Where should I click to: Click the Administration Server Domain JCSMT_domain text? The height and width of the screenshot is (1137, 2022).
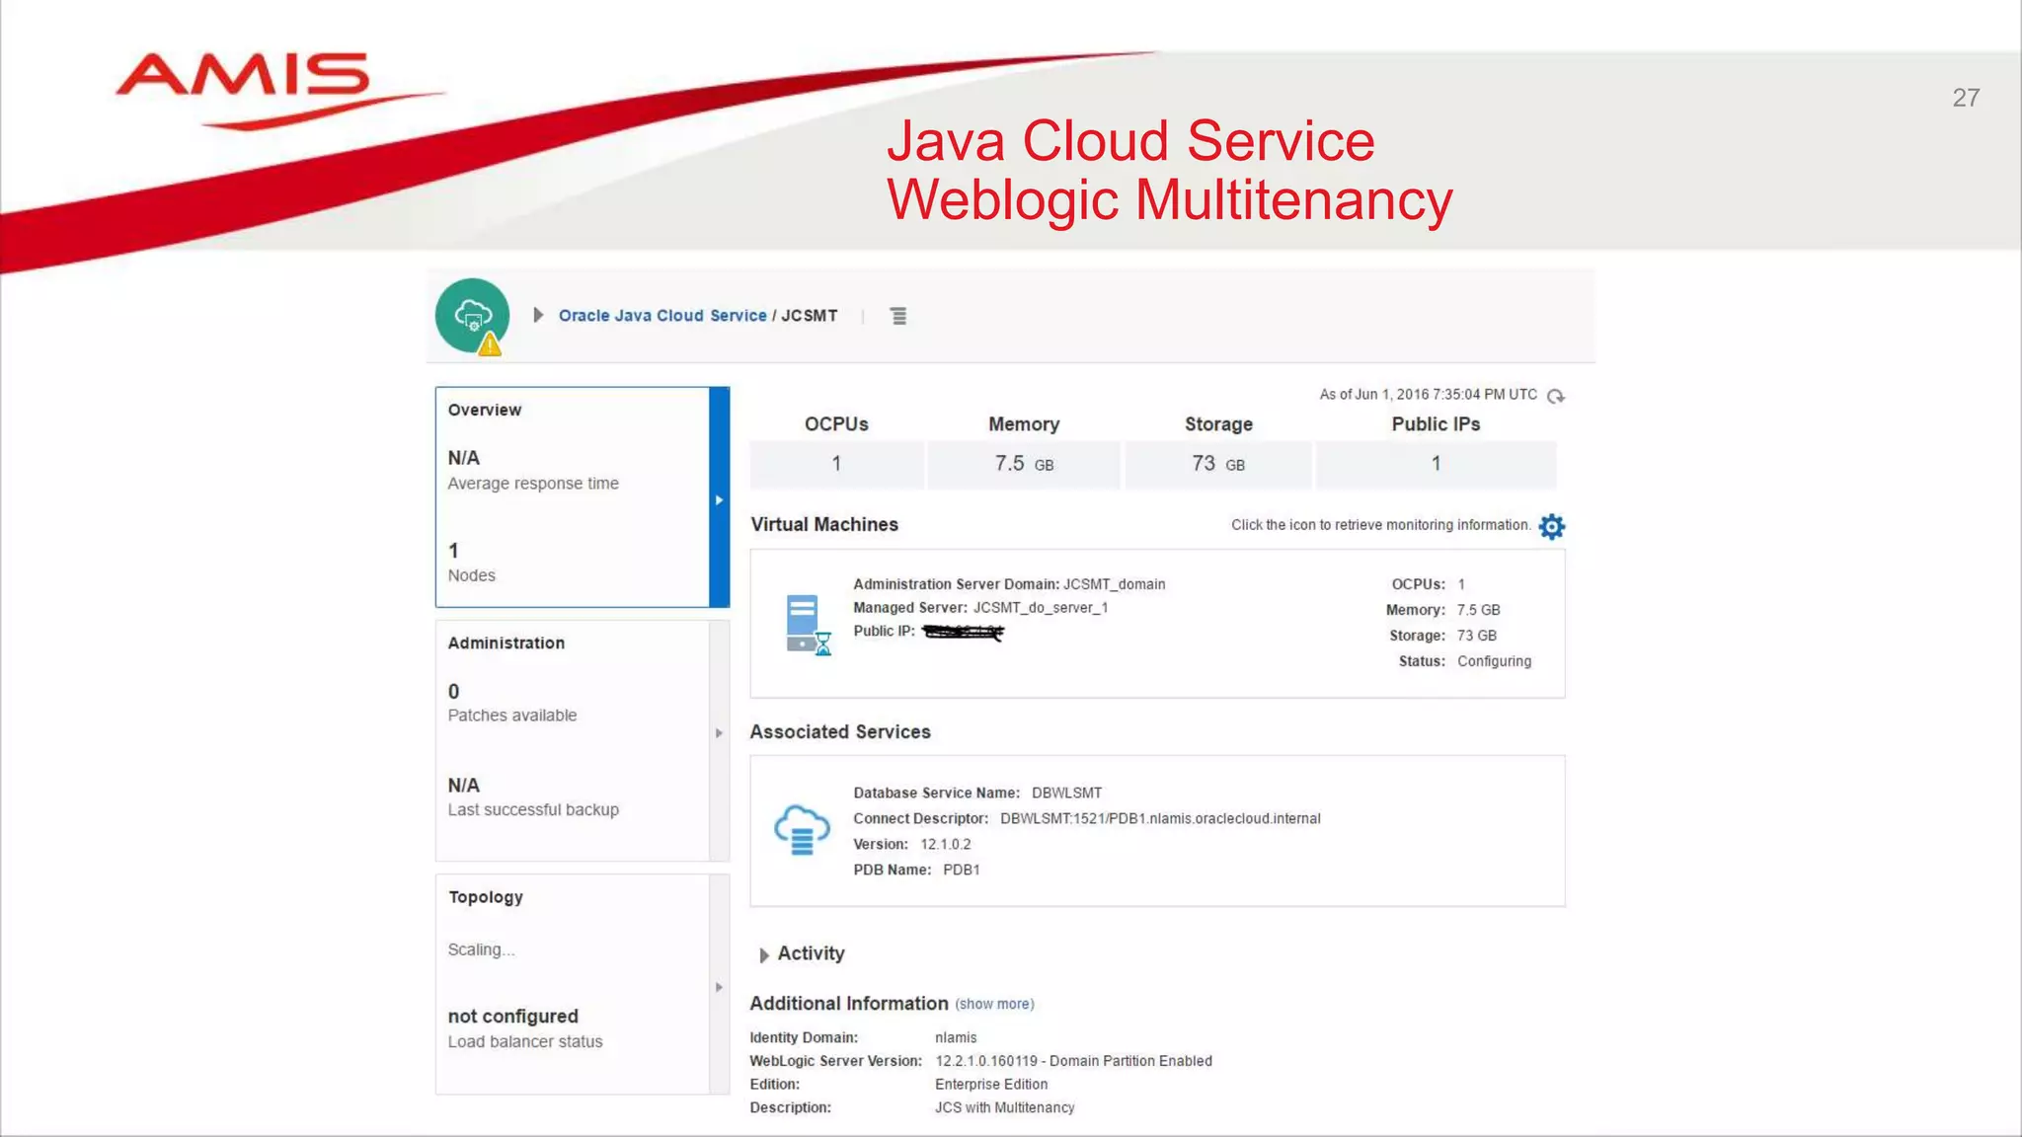click(1009, 584)
